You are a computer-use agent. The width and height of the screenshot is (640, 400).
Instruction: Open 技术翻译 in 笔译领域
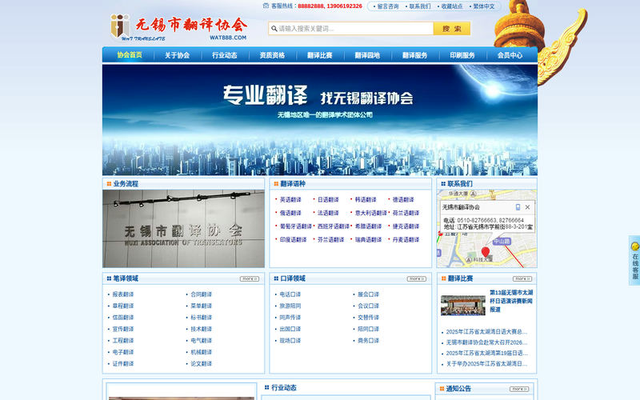click(202, 329)
